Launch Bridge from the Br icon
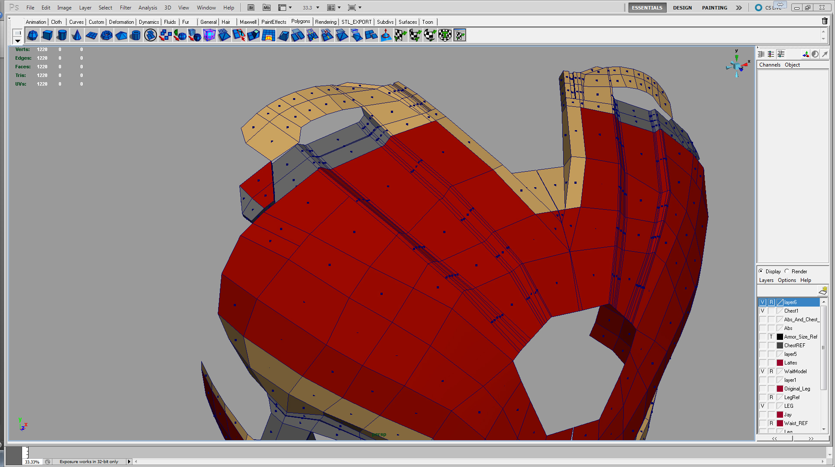Viewport: 835px width, 467px height. pos(251,7)
